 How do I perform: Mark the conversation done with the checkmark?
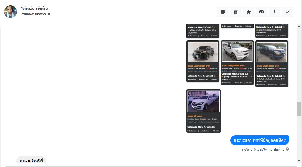click(x=287, y=12)
